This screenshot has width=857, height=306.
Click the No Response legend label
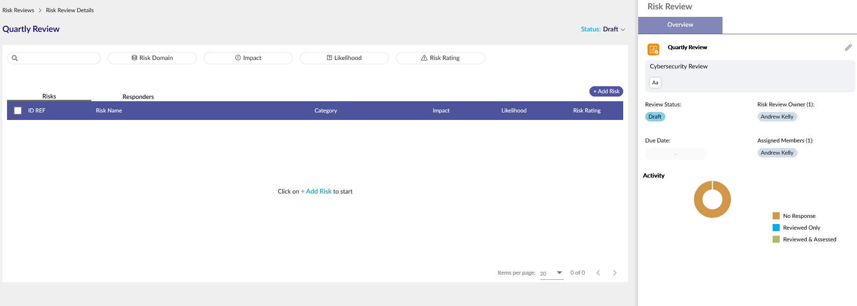tap(799, 216)
